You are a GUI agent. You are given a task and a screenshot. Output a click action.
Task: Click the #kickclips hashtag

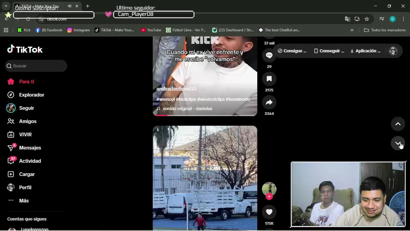186,99
